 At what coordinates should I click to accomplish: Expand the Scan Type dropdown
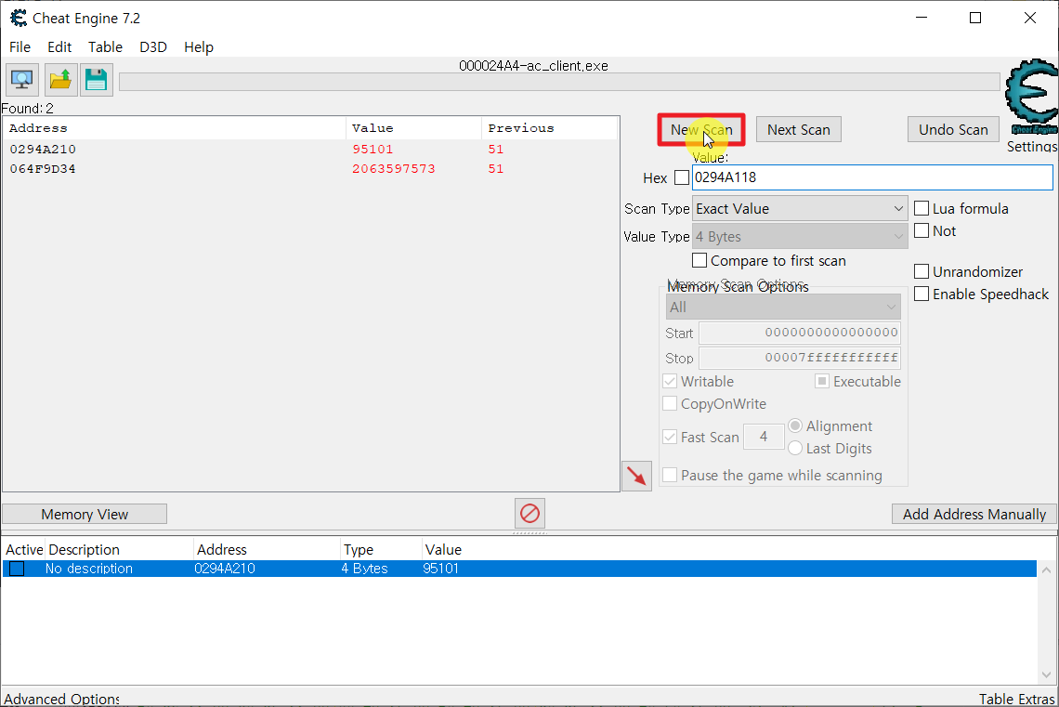[x=800, y=209]
